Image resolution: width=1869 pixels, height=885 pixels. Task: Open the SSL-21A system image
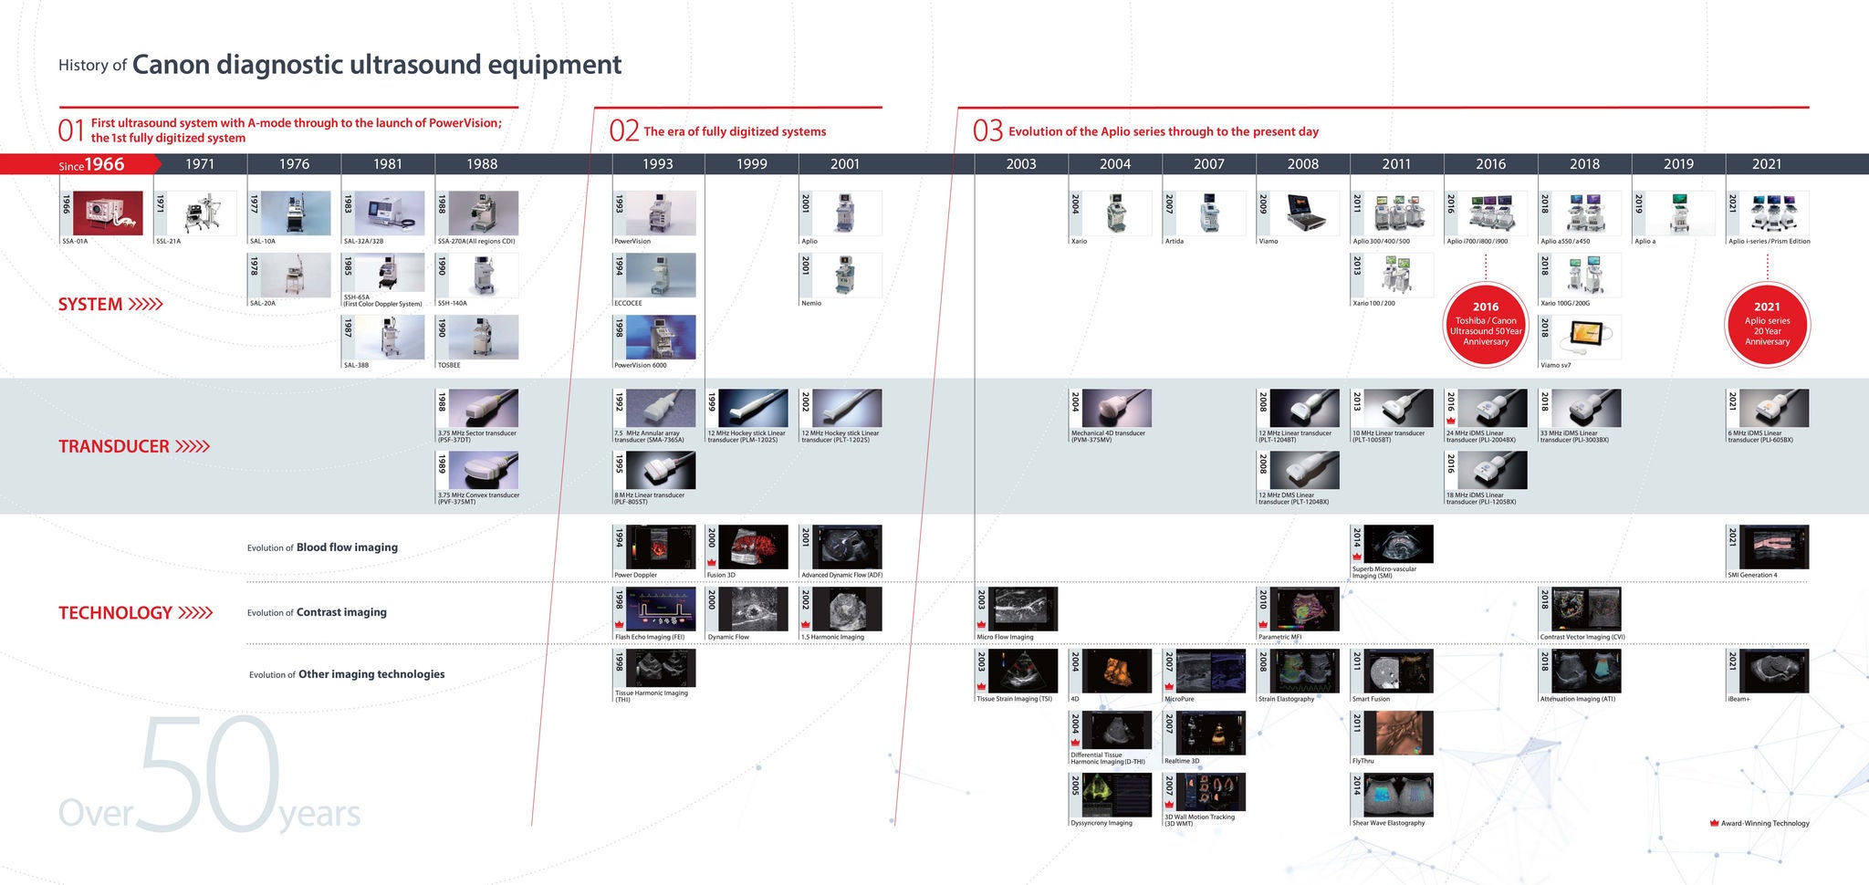[x=202, y=213]
